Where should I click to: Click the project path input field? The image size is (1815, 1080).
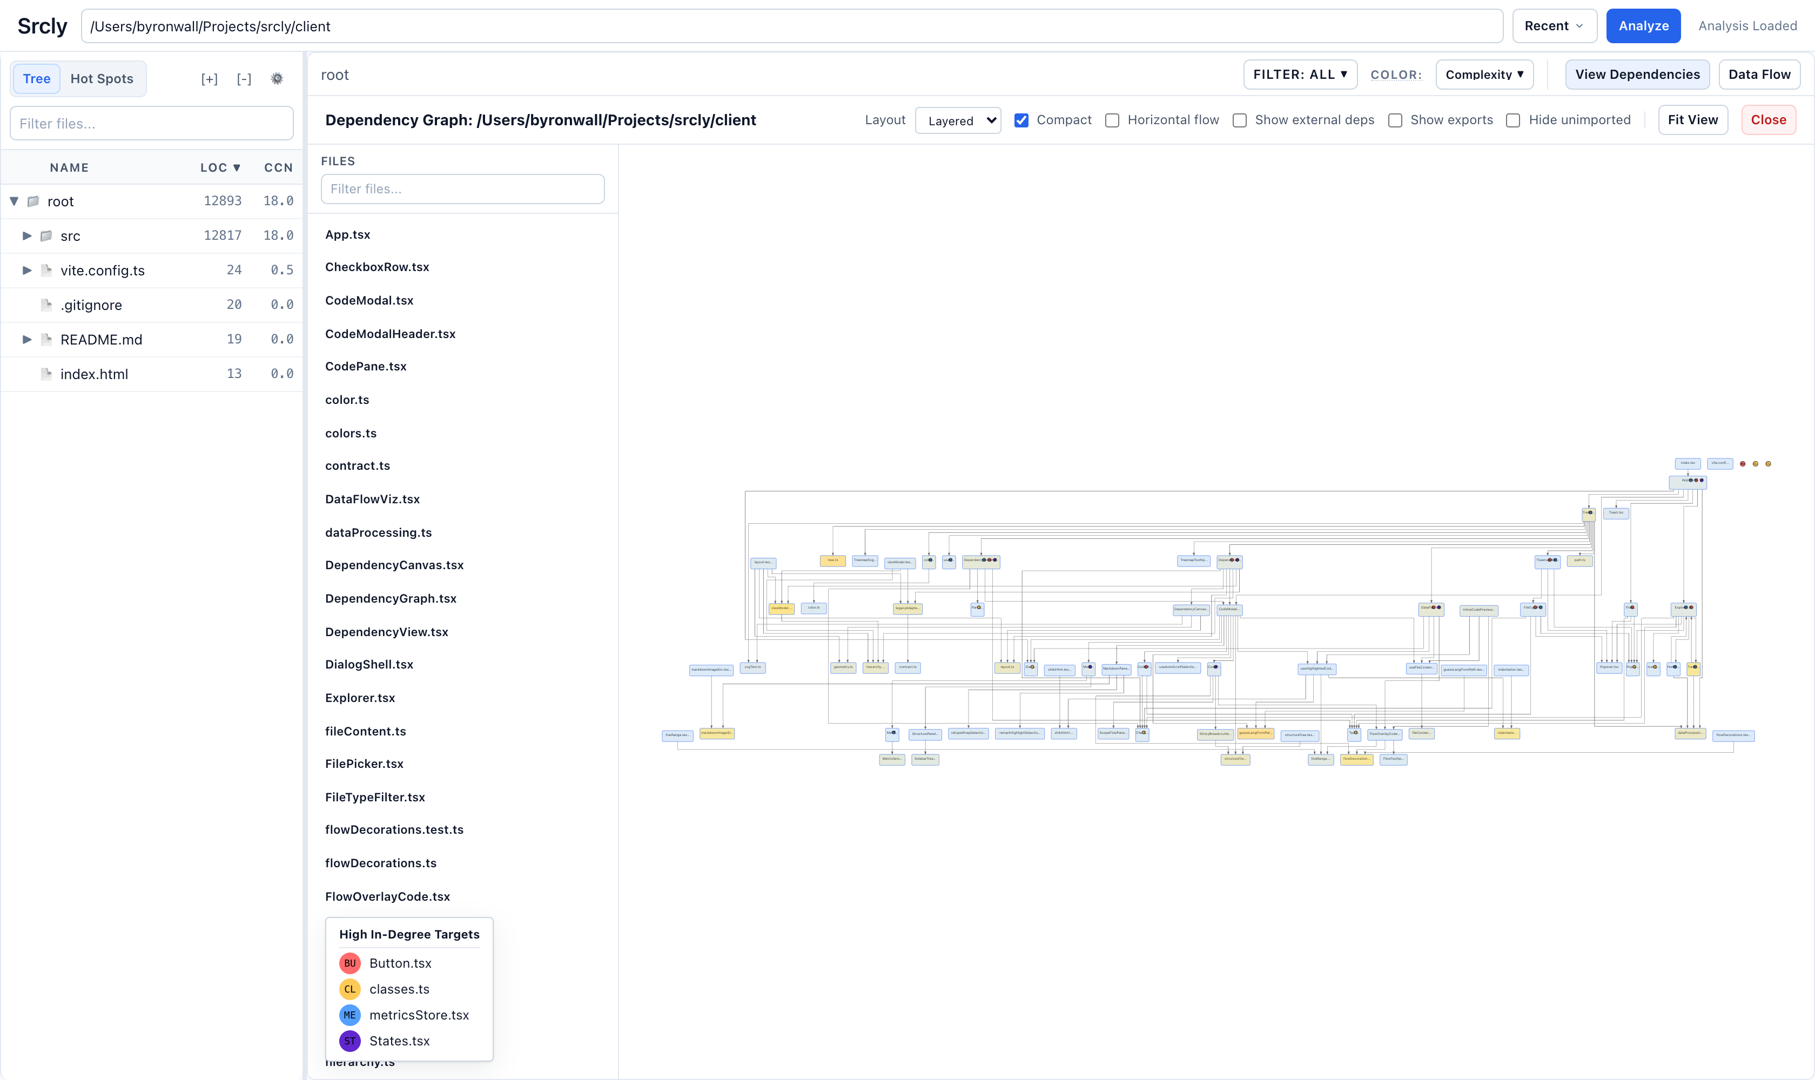tap(792, 26)
